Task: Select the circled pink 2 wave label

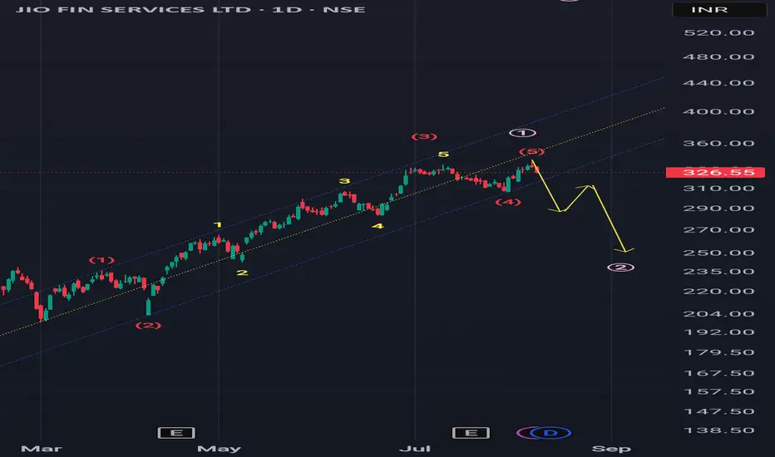Action: coord(621,268)
